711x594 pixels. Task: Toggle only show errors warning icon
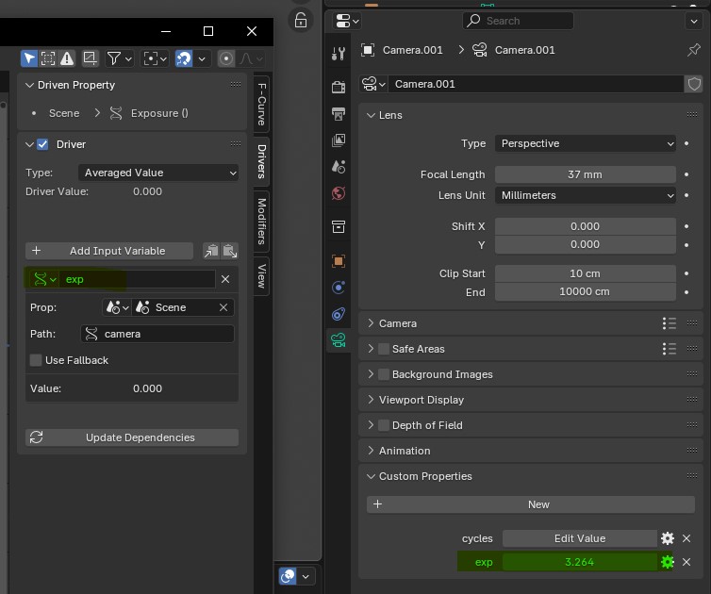[67, 58]
